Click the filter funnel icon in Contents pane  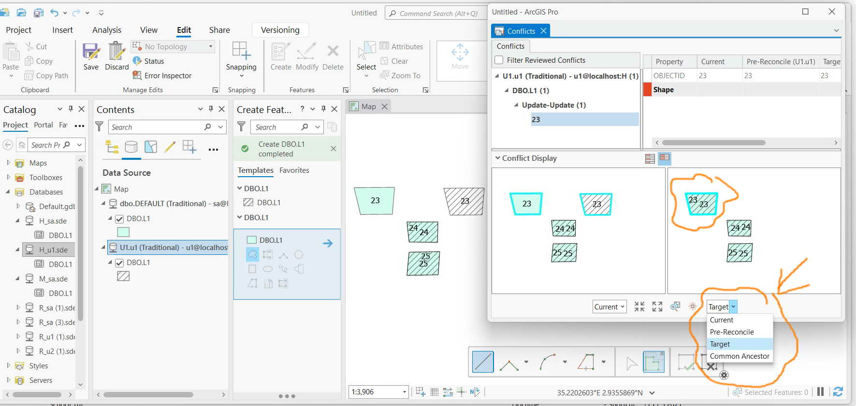tap(100, 127)
